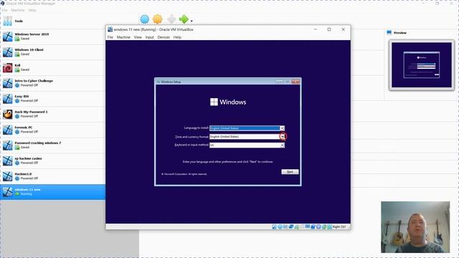
Task: Click Next in Windows Setup
Action: (290, 172)
